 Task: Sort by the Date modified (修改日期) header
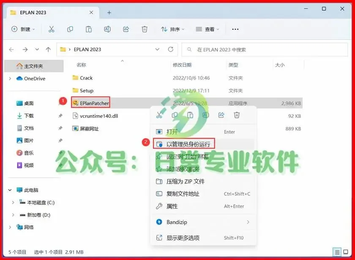point(182,65)
